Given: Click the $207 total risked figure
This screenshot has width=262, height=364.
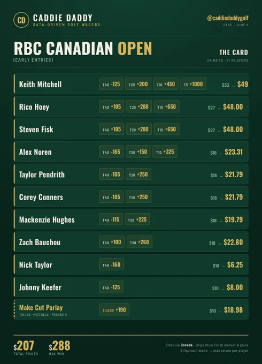Looking at the screenshot, I should coord(24,346).
